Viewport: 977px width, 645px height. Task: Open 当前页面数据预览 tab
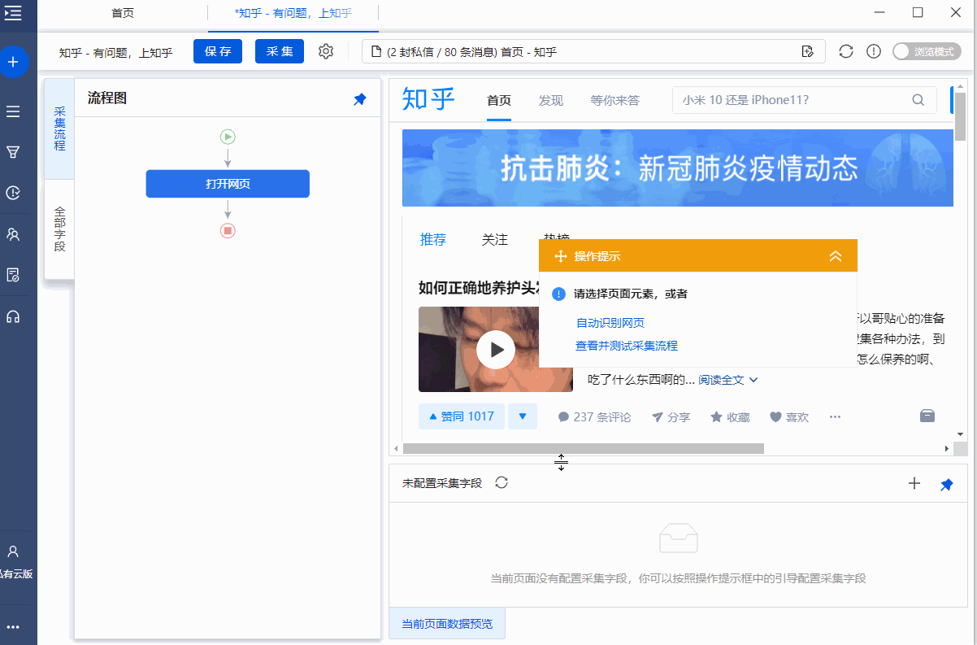[447, 625]
